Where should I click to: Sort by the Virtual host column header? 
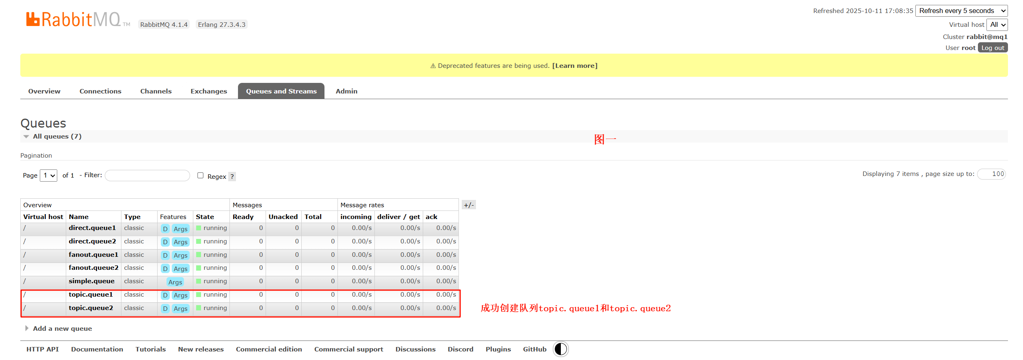pyautogui.click(x=43, y=217)
